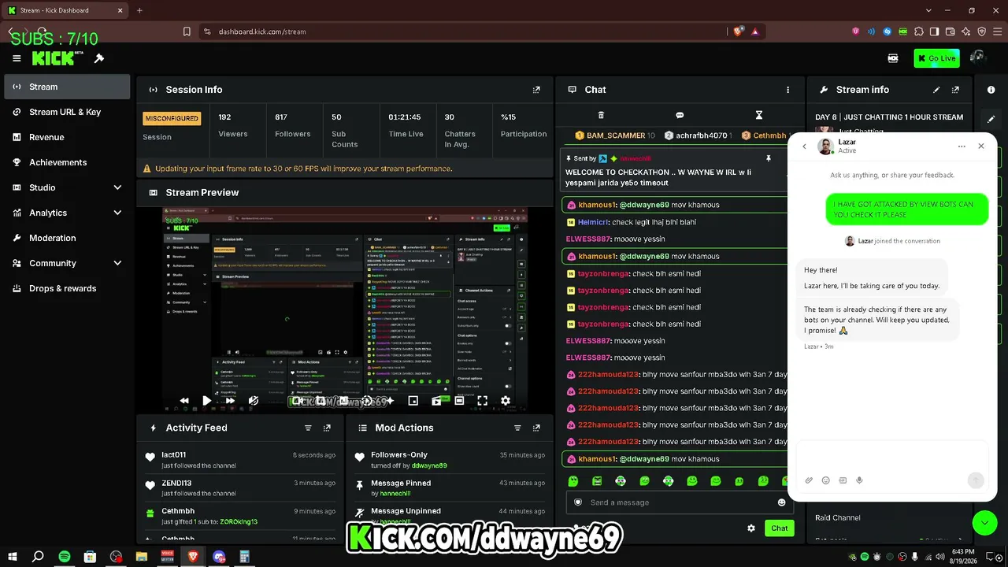Open browser tab list dropdown arrow
1008x567 pixels.
click(929, 10)
